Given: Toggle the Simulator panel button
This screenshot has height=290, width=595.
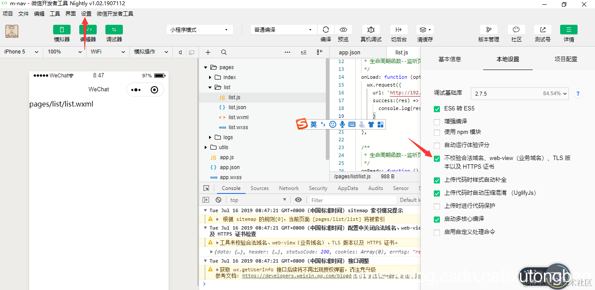Looking at the screenshot, I should [x=62, y=30].
